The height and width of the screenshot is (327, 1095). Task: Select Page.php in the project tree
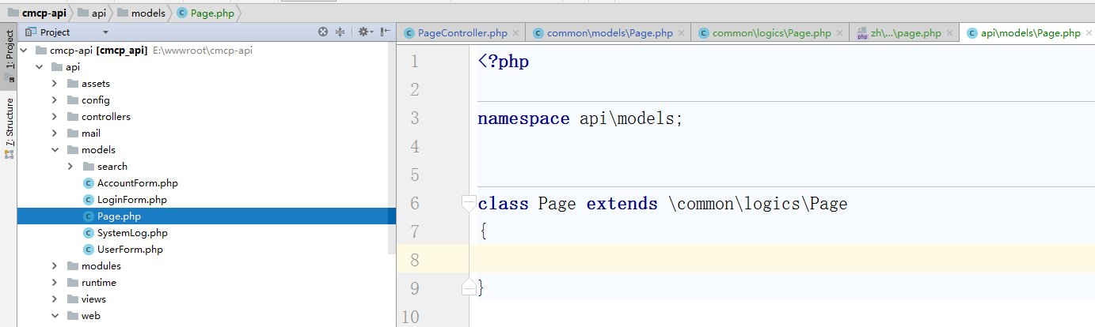coord(207,216)
